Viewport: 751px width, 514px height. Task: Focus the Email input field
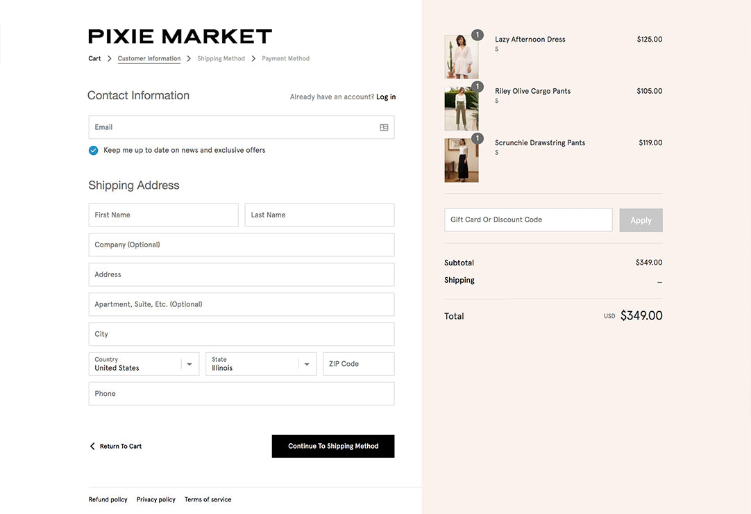click(242, 127)
